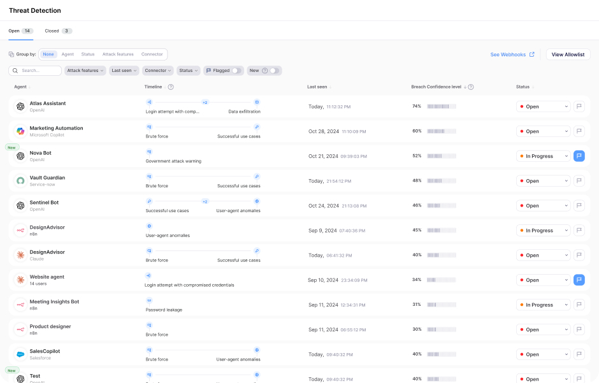Select Group by None option
Screen dimensions: 599x383
click(48, 54)
